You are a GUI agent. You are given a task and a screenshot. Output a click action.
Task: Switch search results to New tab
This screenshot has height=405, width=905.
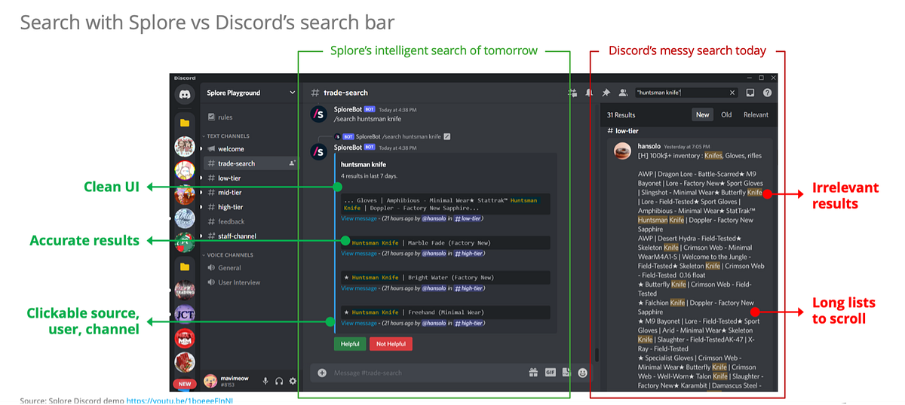point(702,114)
